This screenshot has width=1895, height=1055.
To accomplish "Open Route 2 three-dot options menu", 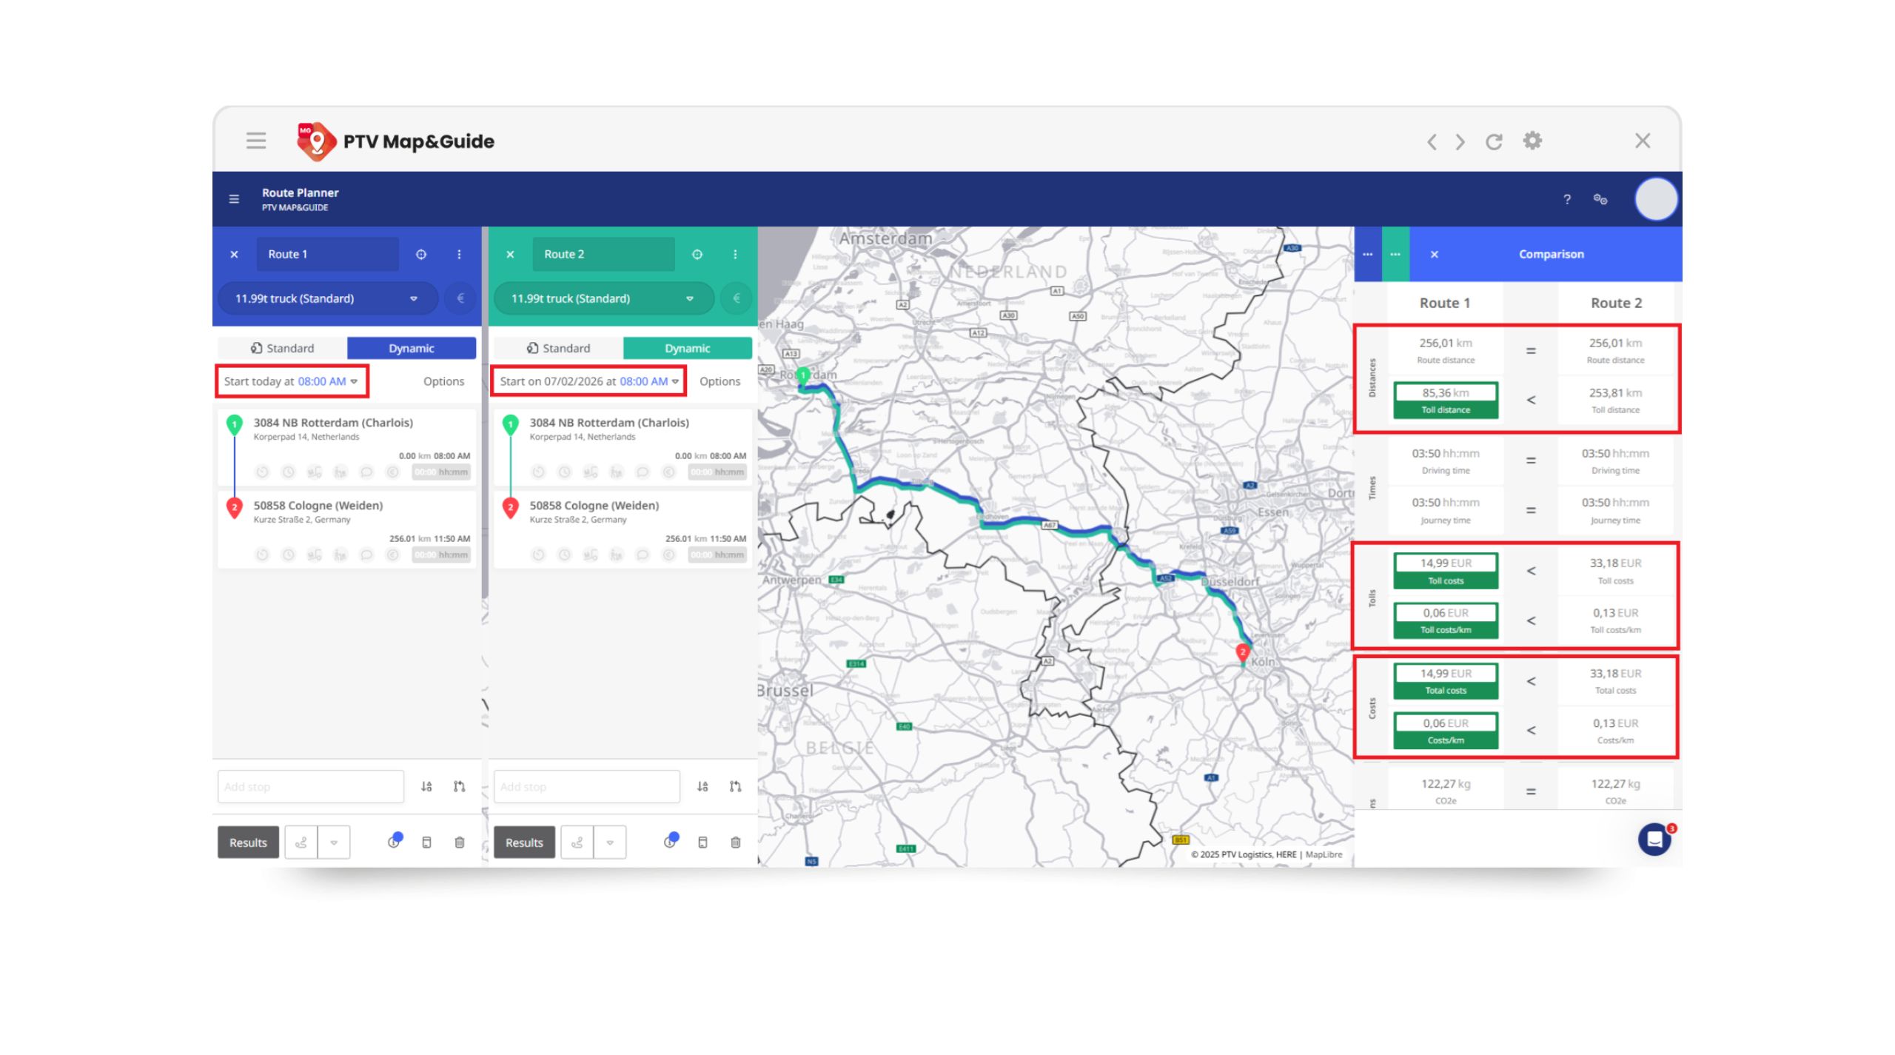I will (x=735, y=254).
